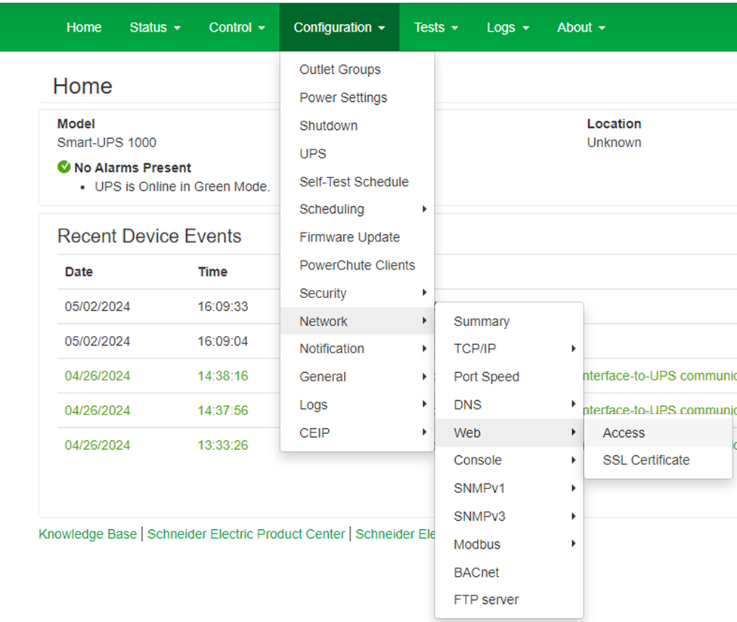Image resolution: width=737 pixels, height=622 pixels.
Task: Open the Knowledge Base link
Action: [x=88, y=534]
